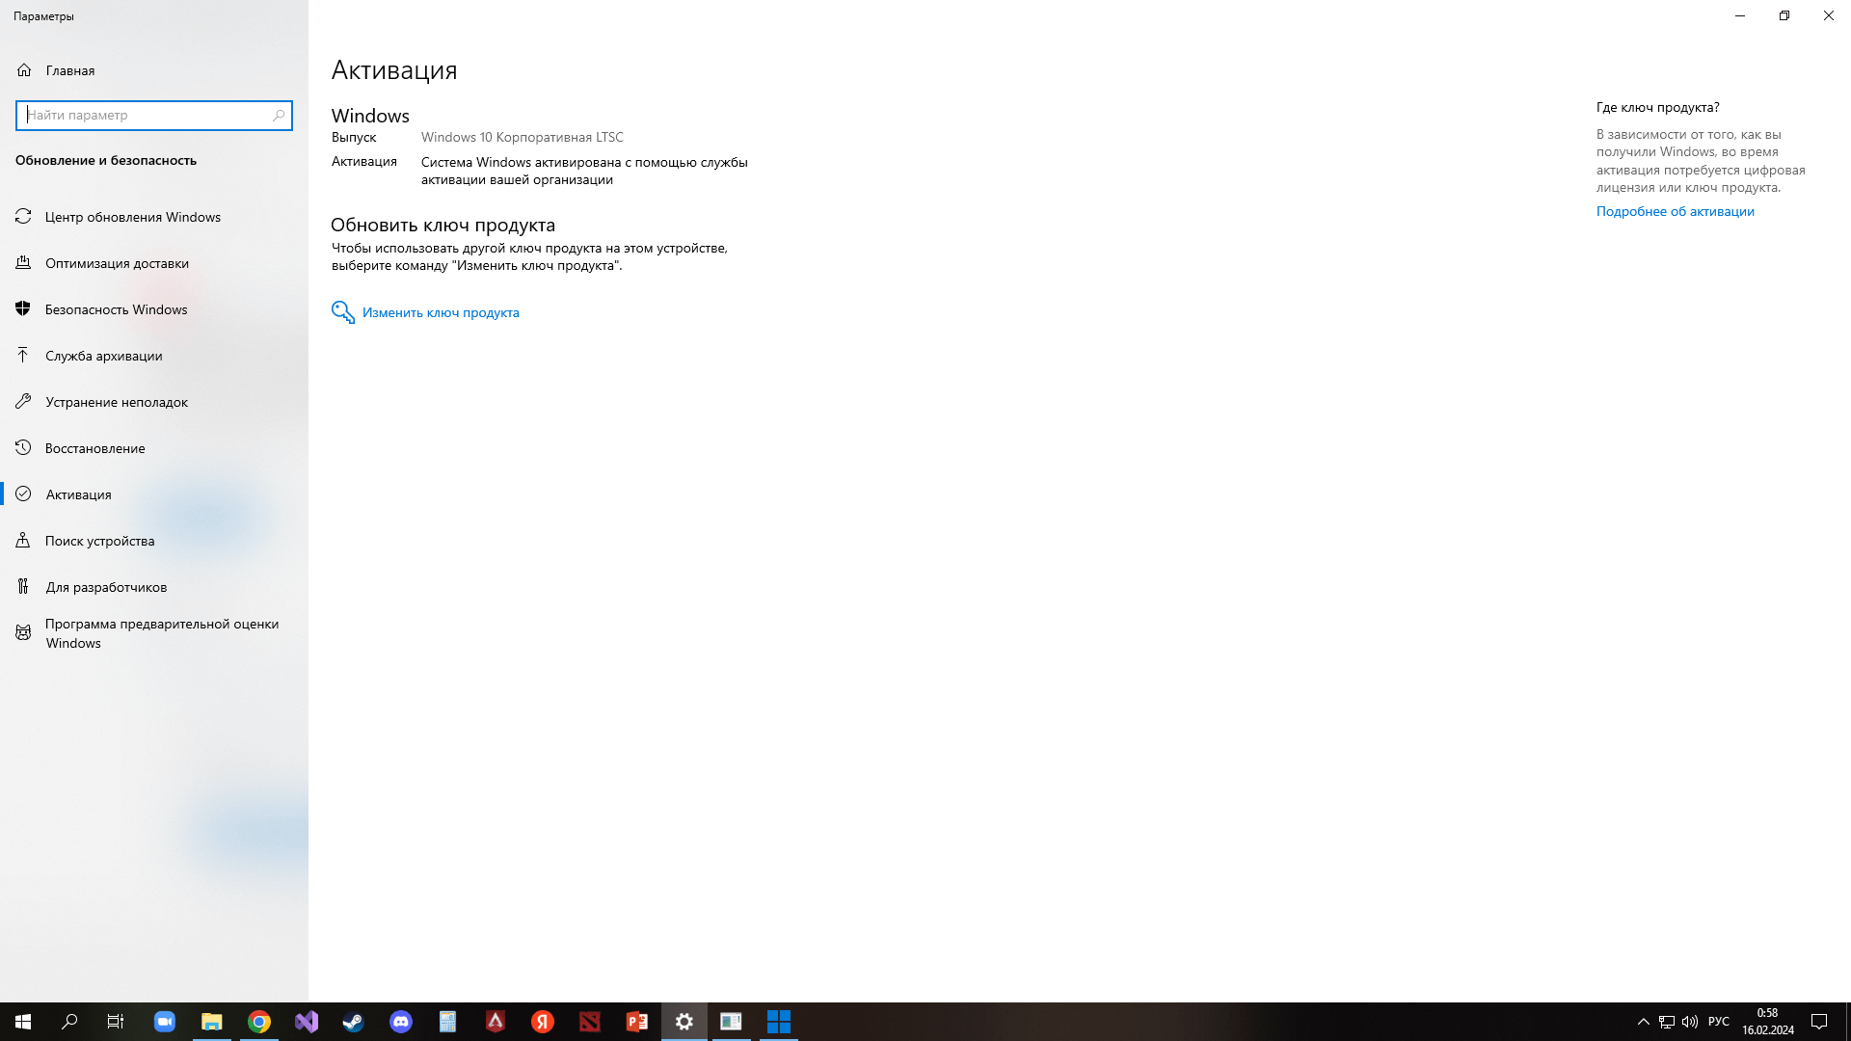Open File Explorer from taskbar
Image resolution: width=1851 pixels, height=1041 pixels.
point(211,1022)
